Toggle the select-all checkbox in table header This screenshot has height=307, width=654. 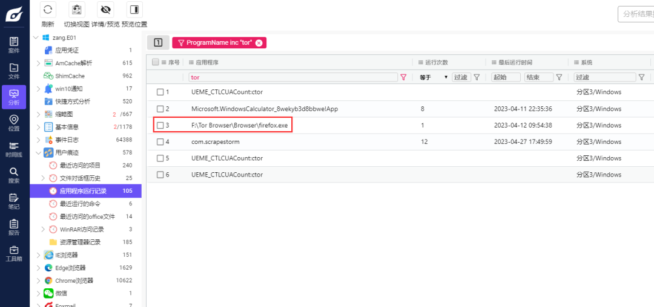click(156, 62)
